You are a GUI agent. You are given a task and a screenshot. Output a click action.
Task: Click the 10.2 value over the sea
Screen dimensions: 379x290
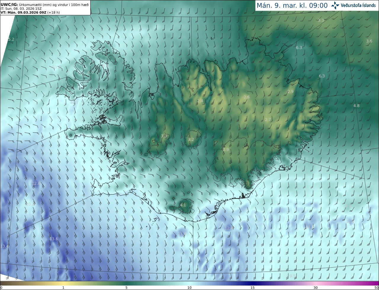30,204
